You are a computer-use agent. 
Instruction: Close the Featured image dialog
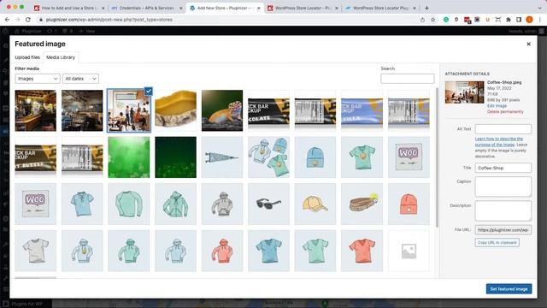click(x=528, y=44)
